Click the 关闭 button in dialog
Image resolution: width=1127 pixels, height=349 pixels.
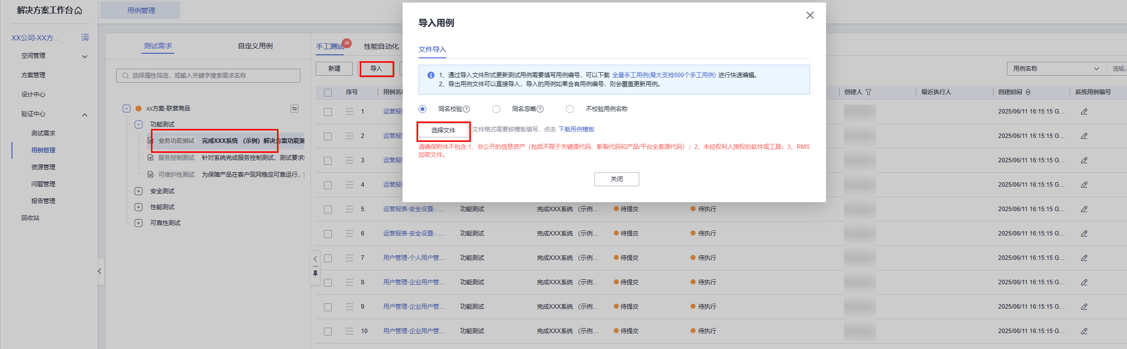point(617,179)
